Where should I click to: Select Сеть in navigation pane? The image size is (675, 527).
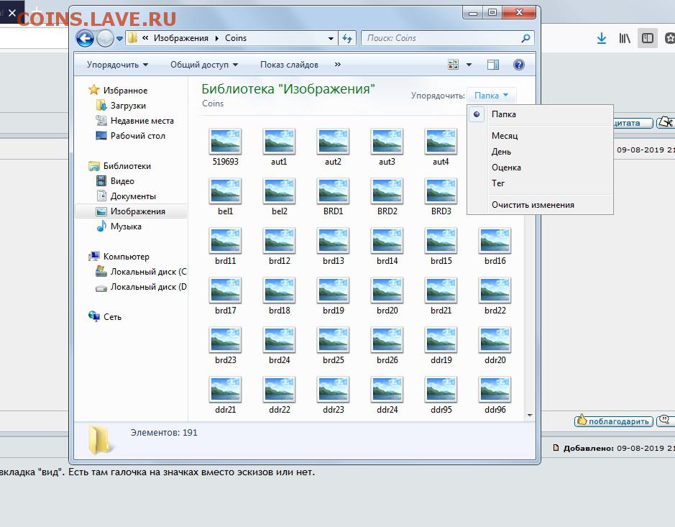click(x=105, y=317)
